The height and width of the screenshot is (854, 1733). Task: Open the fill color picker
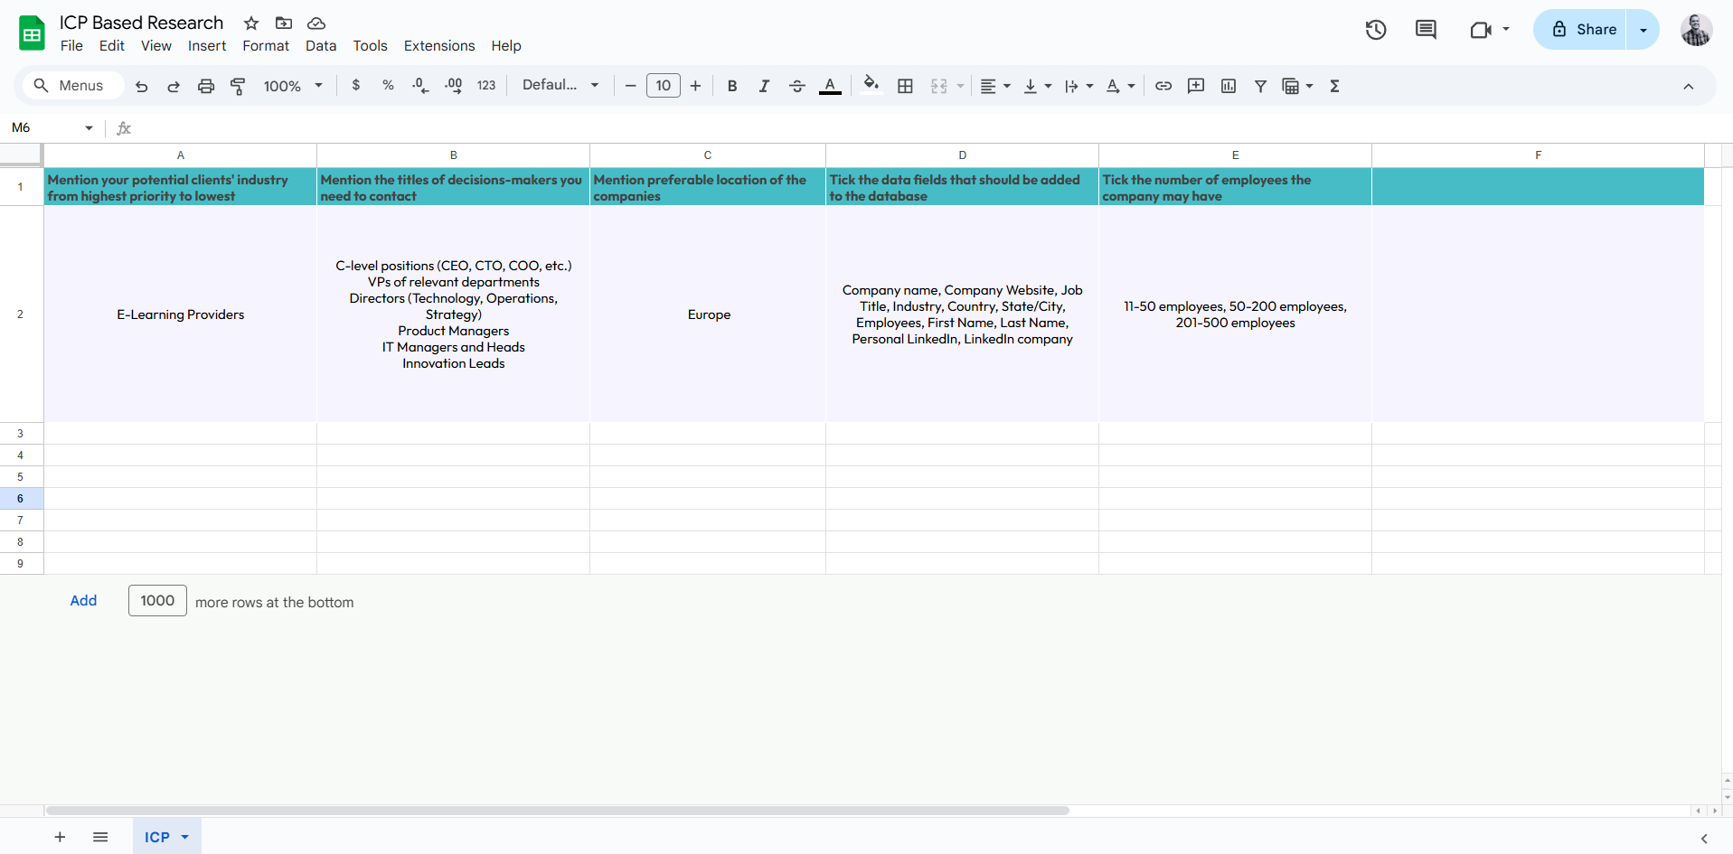click(871, 85)
